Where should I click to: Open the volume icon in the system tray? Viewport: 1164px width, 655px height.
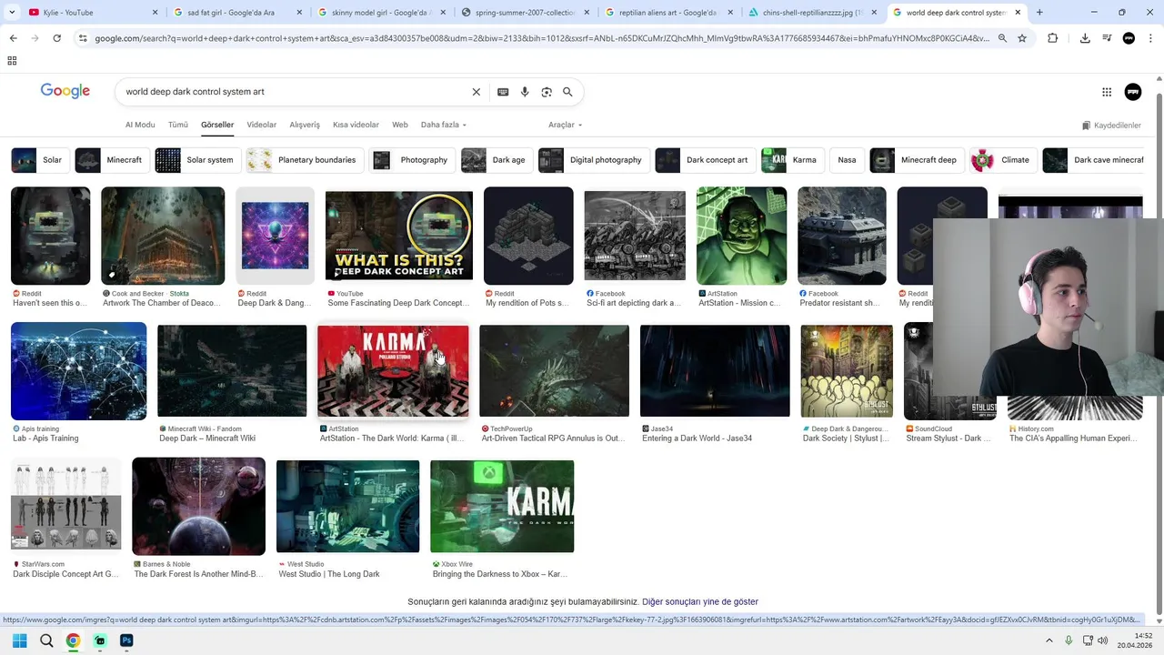1102,640
